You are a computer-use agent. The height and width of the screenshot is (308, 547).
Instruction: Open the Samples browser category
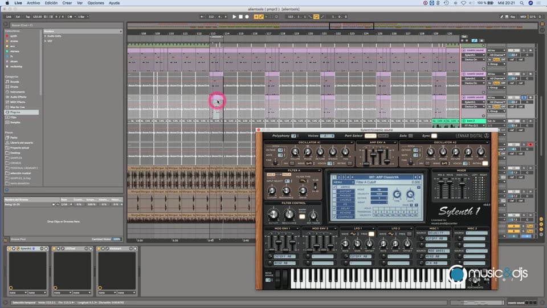pyautogui.click(x=15, y=122)
